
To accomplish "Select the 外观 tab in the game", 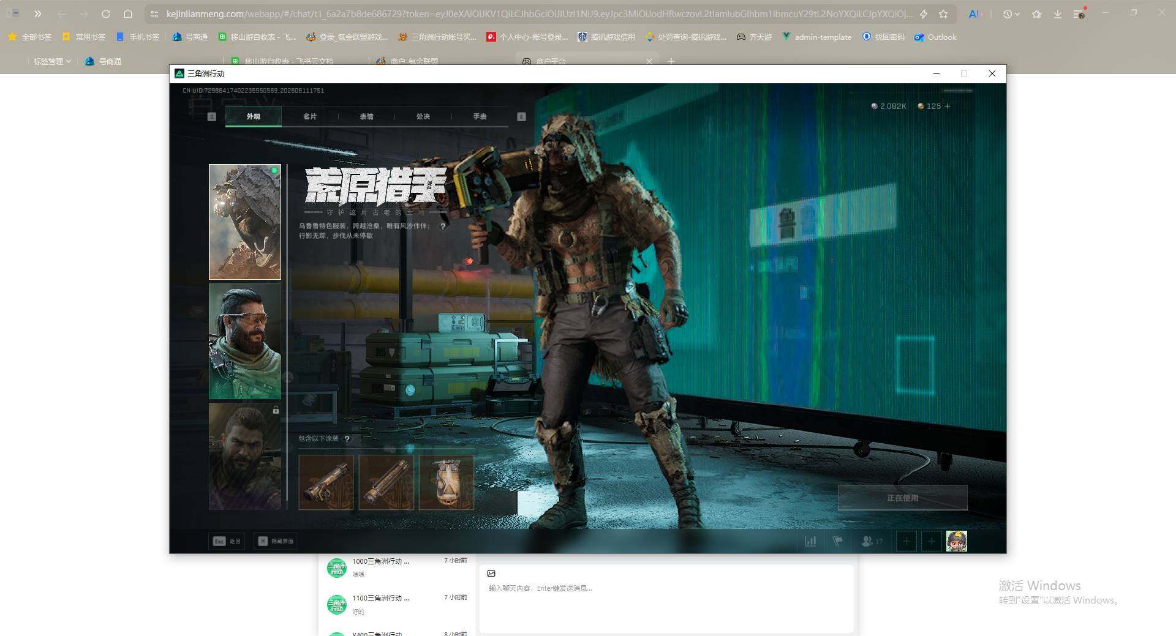I will (254, 116).
